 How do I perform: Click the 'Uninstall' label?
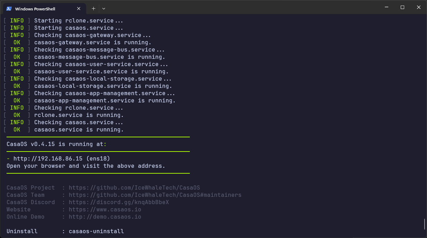(x=22, y=231)
